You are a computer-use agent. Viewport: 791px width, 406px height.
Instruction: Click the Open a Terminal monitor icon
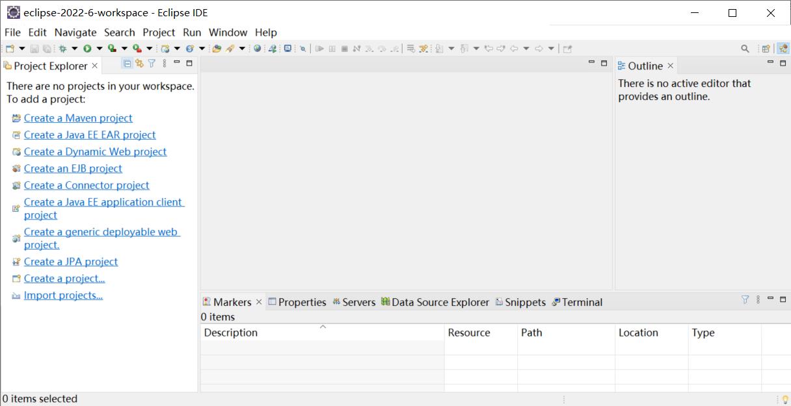pos(287,48)
